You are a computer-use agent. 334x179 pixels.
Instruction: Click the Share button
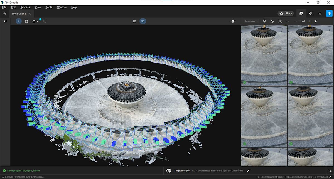click(286, 13)
